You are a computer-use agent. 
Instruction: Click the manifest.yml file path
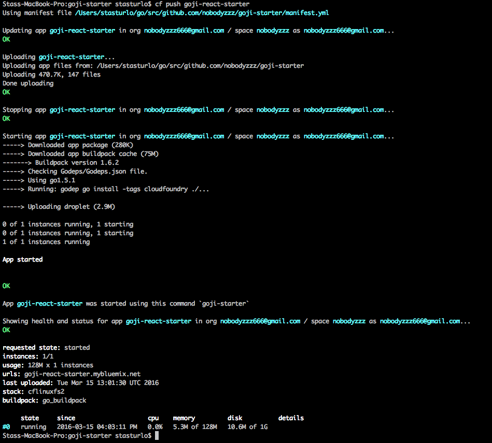202,13
